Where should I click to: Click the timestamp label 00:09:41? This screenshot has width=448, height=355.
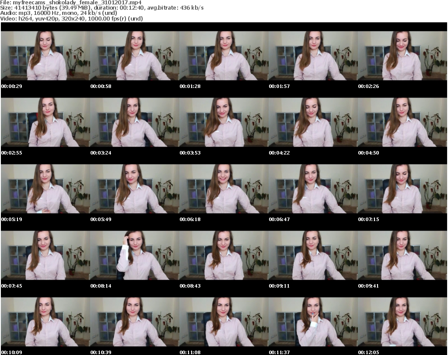coord(368,286)
